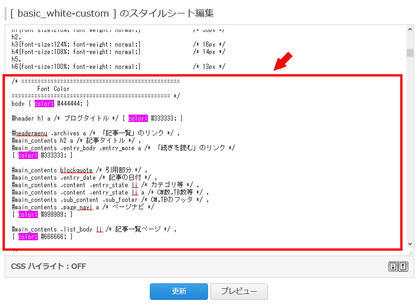This screenshot has width=418, height=305.
Task: Click the '.entry_body .entry_more a' line
Action: [123, 148]
